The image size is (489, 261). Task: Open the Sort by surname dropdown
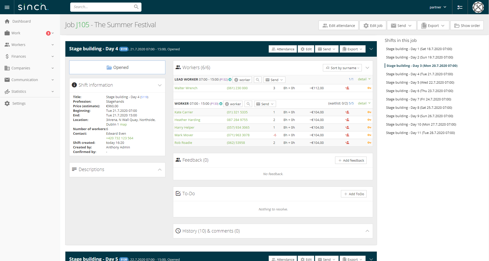point(342,68)
